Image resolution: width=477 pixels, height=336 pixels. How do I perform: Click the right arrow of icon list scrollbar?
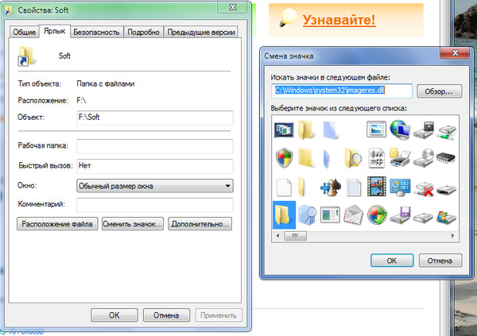point(452,236)
